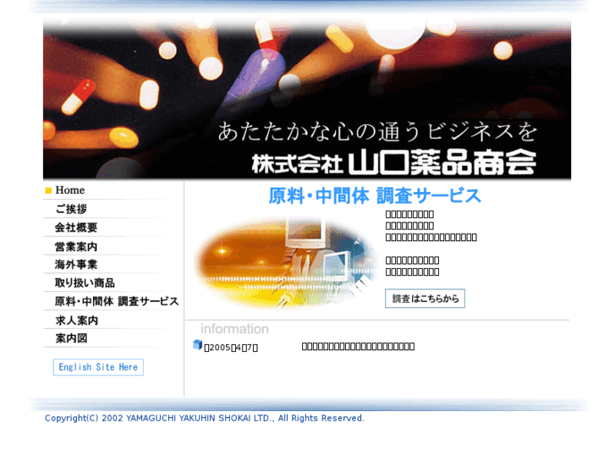
Task: Click the English Site Here button
Action: (98, 367)
